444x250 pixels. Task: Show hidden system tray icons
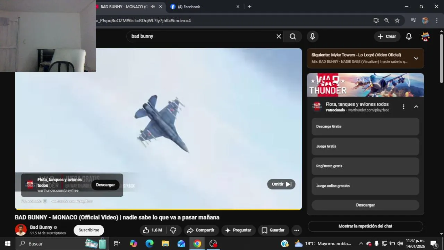click(x=361, y=243)
